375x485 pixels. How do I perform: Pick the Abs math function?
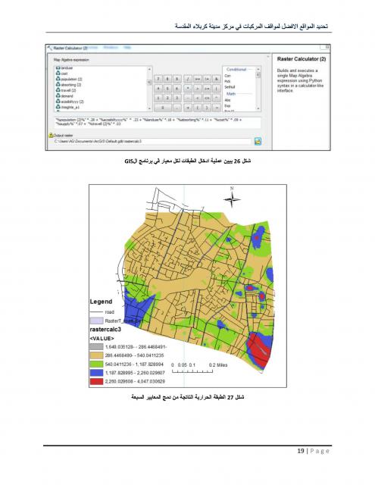point(227,100)
